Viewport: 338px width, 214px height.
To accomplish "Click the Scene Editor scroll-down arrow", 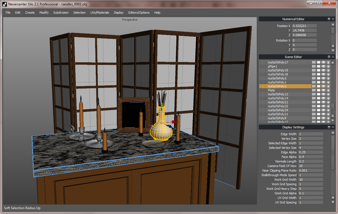I will 333,120.
